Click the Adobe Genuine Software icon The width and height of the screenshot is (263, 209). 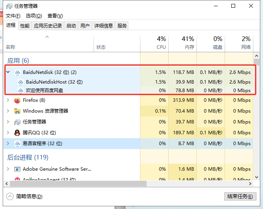click(x=17, y=169)
